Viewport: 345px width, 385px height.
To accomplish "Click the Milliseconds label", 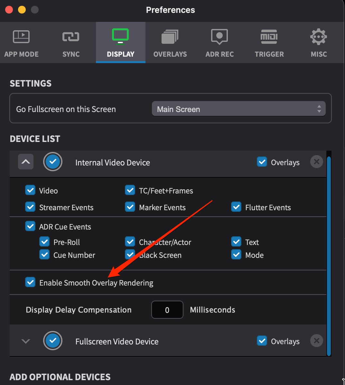I will [x=212, y=310].
